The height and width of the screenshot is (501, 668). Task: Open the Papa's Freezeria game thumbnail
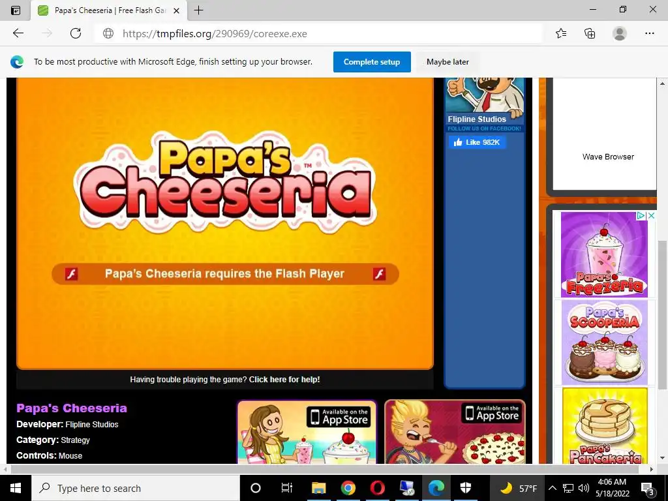[604, 254]
